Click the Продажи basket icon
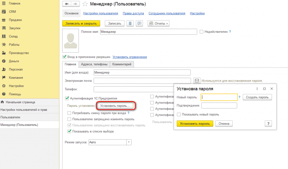The height and width of the screenshot is (169, 288). click(x=4, y=20)
